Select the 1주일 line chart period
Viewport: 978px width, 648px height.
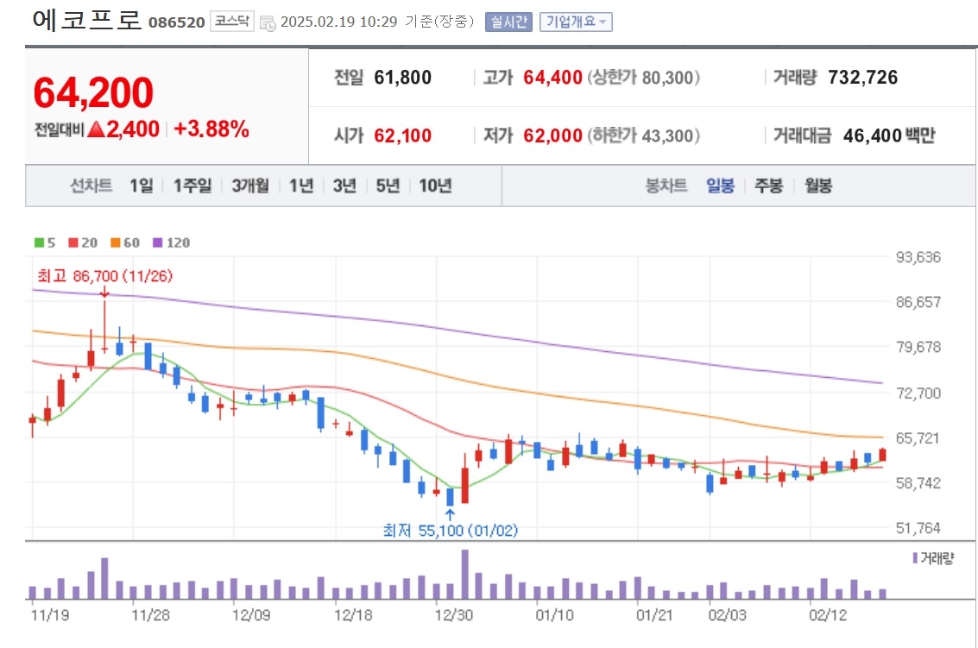tap(192, 186)
